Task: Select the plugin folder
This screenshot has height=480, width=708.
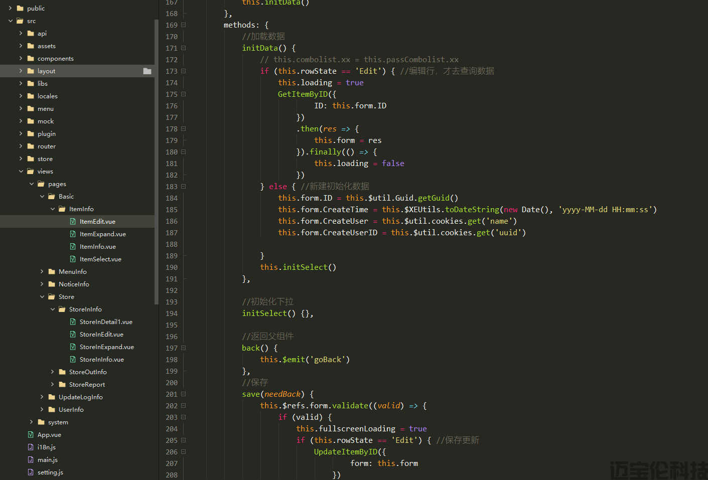Action: tap(46, 133)
